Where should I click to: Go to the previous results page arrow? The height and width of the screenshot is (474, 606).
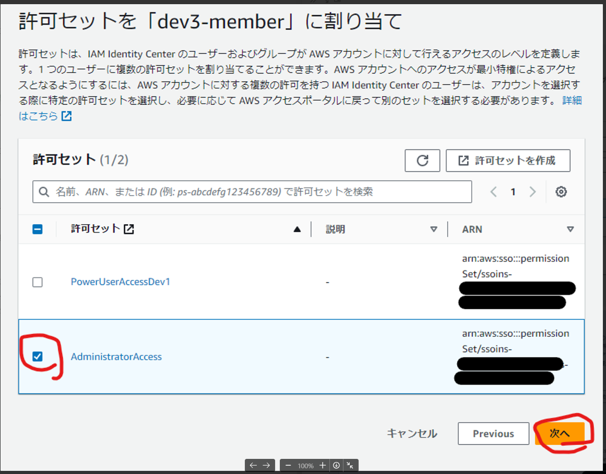[x=494, y=192]
